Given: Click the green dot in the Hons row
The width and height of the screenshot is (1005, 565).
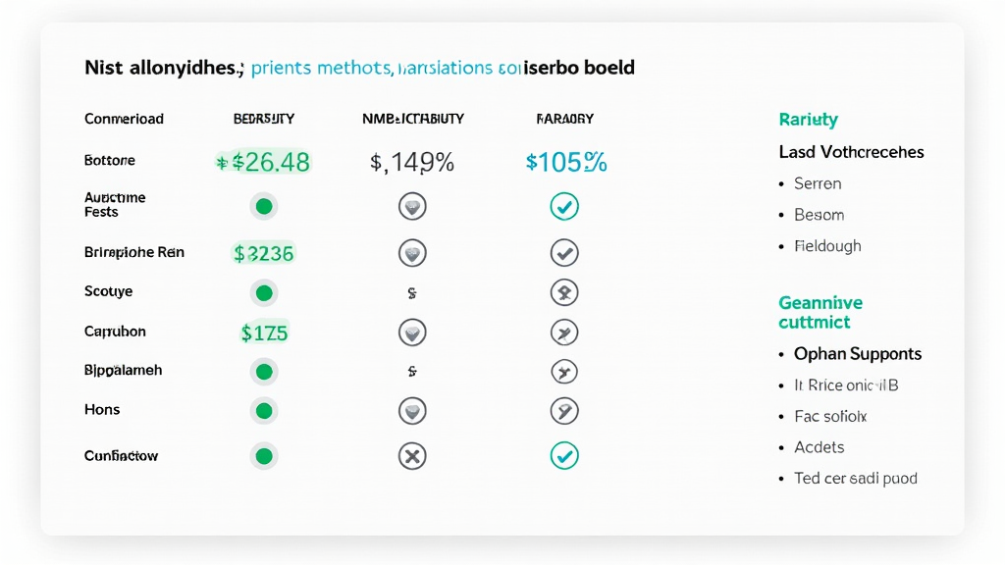Looking at the screenshot, I should (263, 410).
